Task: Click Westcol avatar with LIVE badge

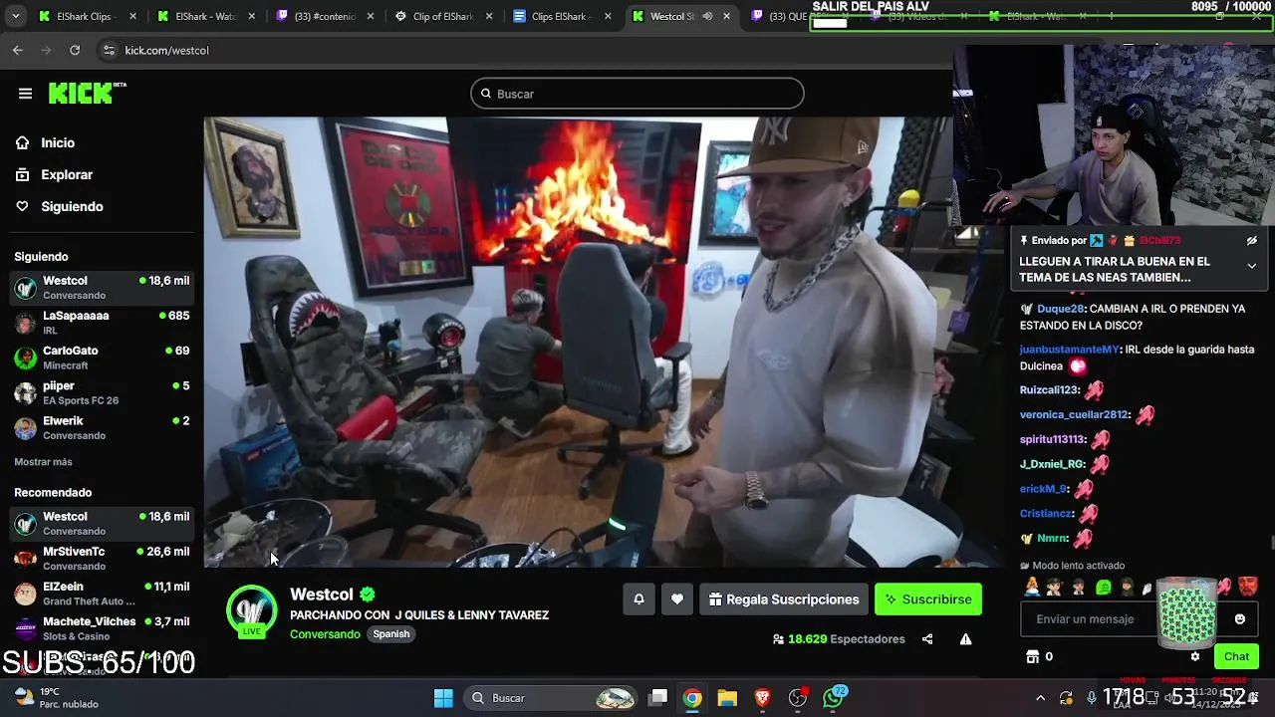Action: [251, 610]
